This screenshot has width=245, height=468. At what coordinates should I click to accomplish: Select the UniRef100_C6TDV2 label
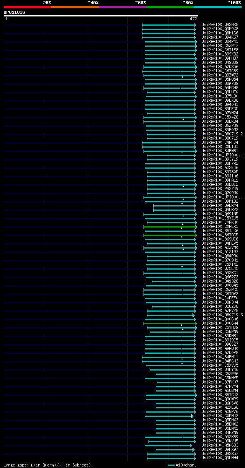220,294
